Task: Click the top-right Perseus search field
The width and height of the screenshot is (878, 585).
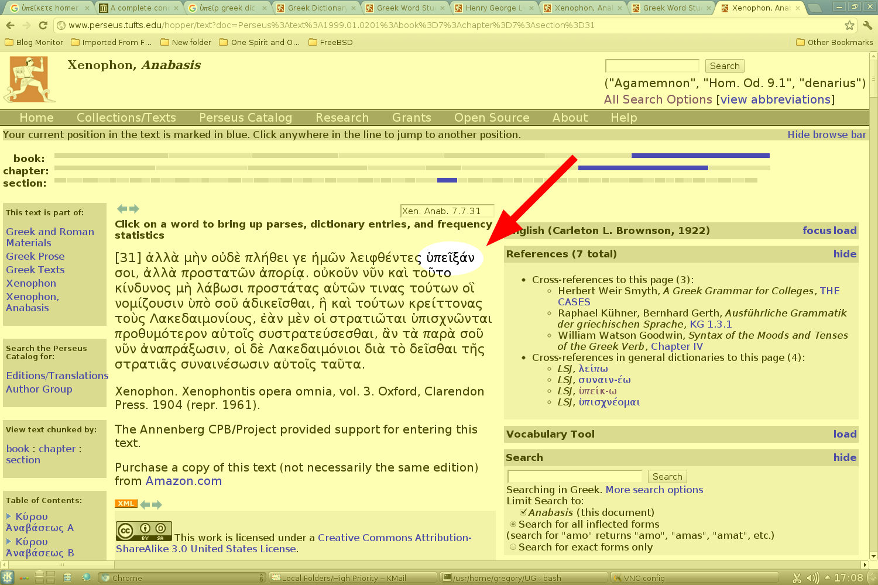Action: [x=652, y=66]
